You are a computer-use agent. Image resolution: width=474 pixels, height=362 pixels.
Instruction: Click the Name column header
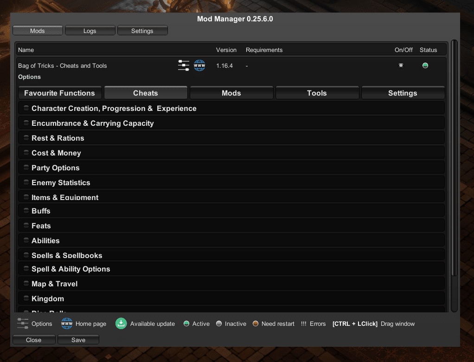pyautogui.click(x=26, y=50)
